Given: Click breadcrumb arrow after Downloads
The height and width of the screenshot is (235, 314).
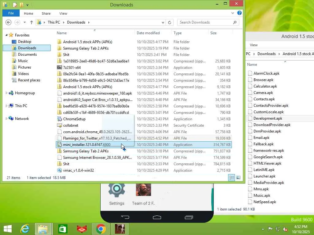Looking at the screenshot, I should pos(89,22).
